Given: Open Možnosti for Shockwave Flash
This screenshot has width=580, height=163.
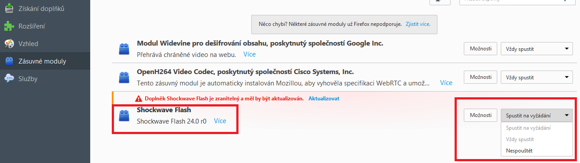Looking at the screenshot, I should (481, 115).
